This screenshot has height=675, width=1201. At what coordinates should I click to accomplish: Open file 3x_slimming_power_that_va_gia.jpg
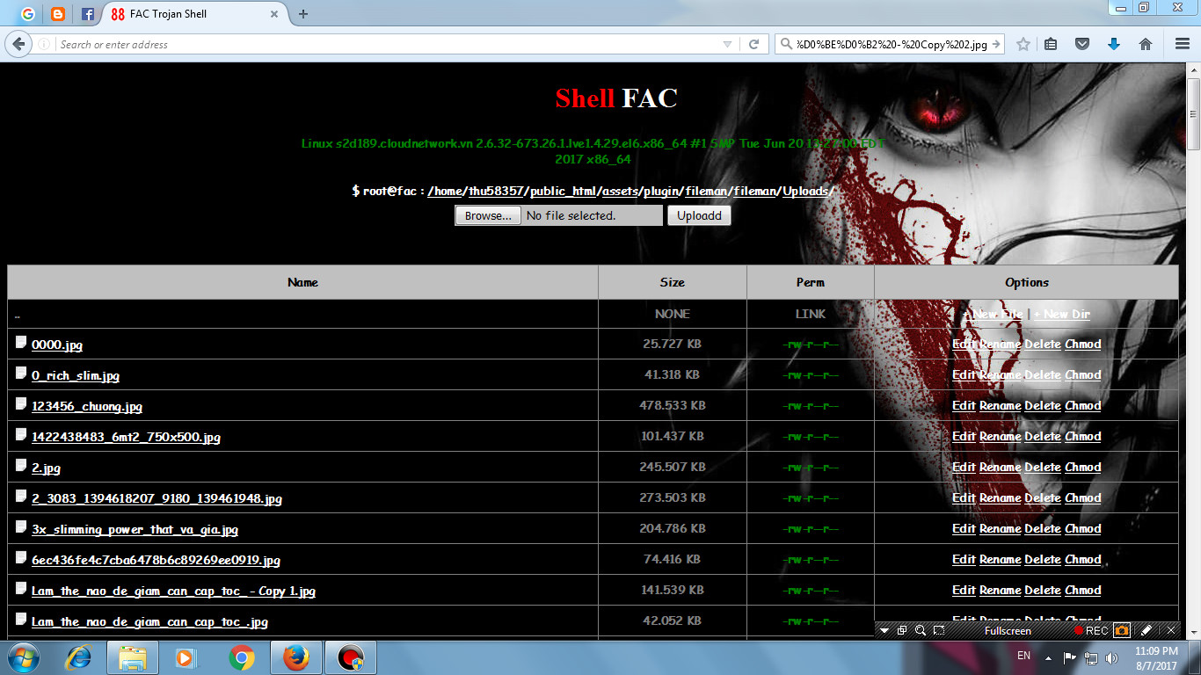coord(135,529)
